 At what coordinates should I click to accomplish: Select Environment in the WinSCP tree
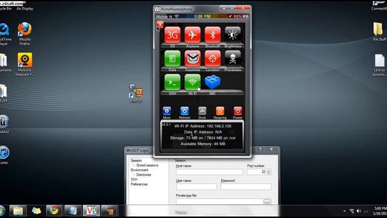[x=139, y=170]
